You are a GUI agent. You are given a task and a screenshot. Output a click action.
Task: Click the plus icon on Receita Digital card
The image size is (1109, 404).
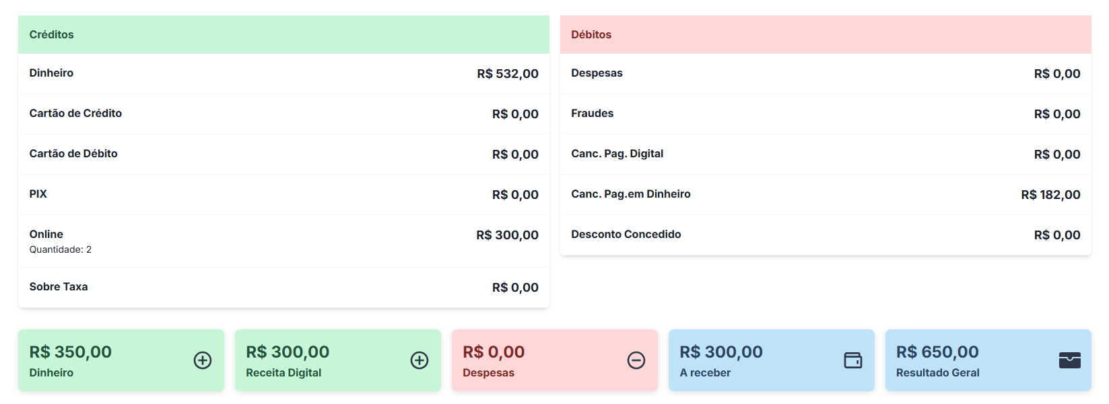[x=419, y=360]
